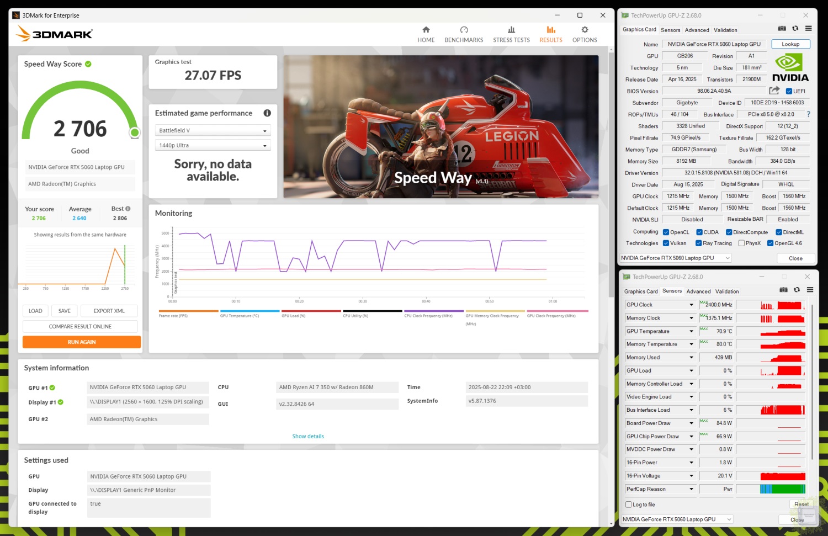Click refresh icon in upper GPU-Z window
The image size is (828, 536).
(x=795, y=29)
